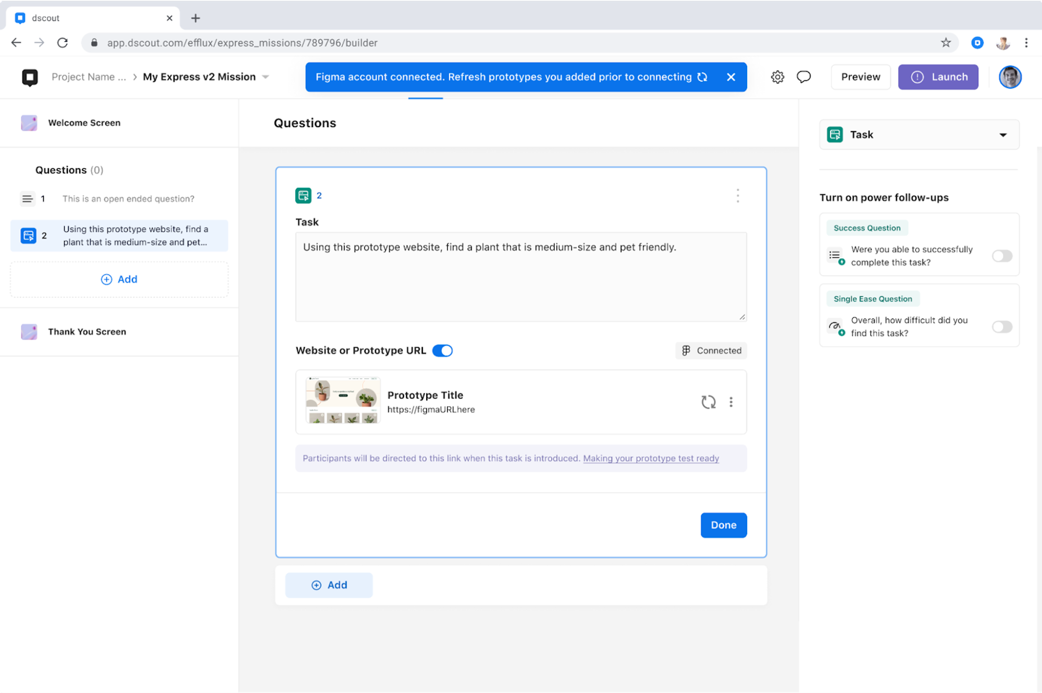Click open-ended question icon for question 1
This screenshot has height=693, width=1042.
point(28,199)
